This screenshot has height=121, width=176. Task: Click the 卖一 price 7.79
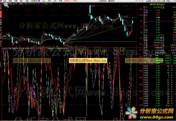coord(158,20)
